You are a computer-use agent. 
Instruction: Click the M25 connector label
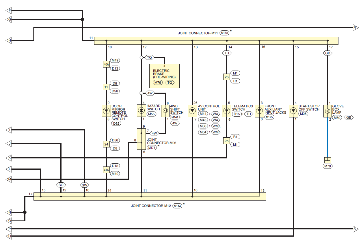(304, 114)
